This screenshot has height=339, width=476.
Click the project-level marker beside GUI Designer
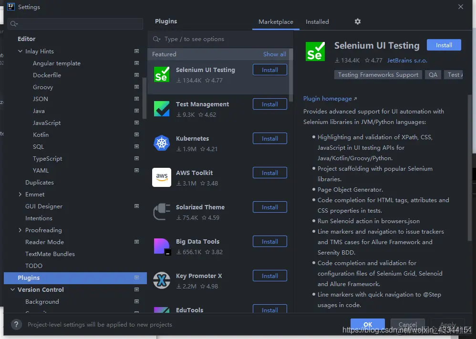point(136,206)
